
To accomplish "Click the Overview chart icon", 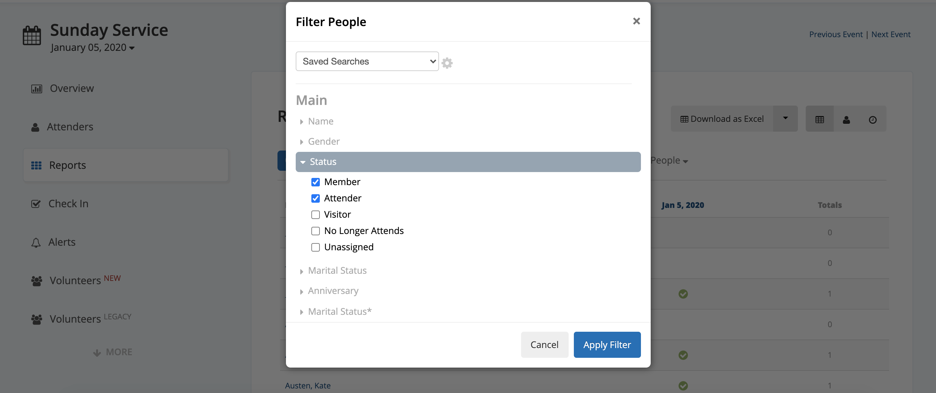I will (x=36, y=89).
